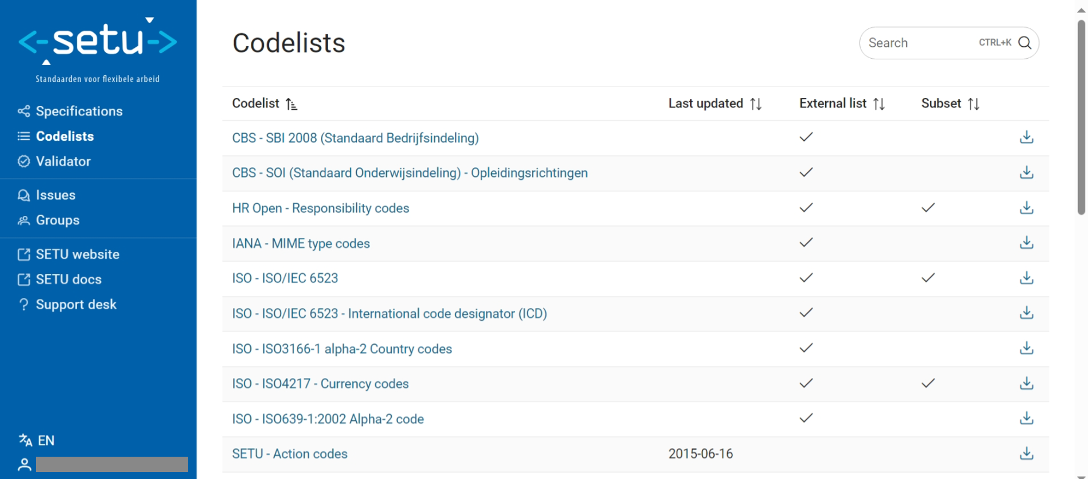Change language via EN selector
The image size is (1088, 479).
(x=36, y=440)
